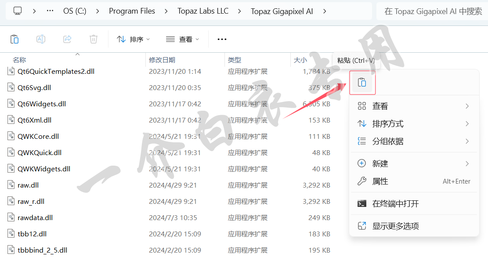Select the file name raw_r.dll
488x257 pixels.
coord(31,202)
